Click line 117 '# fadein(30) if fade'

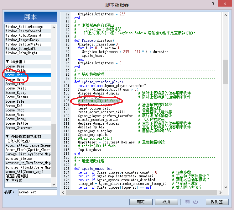pos(97,146)
